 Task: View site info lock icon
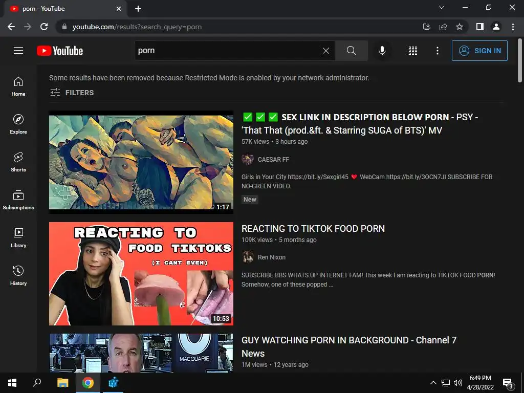click(x=64, y=27)
